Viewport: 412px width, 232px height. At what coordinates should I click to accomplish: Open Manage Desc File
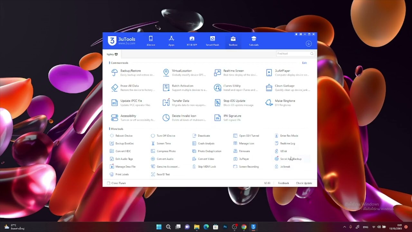(123, 167)
